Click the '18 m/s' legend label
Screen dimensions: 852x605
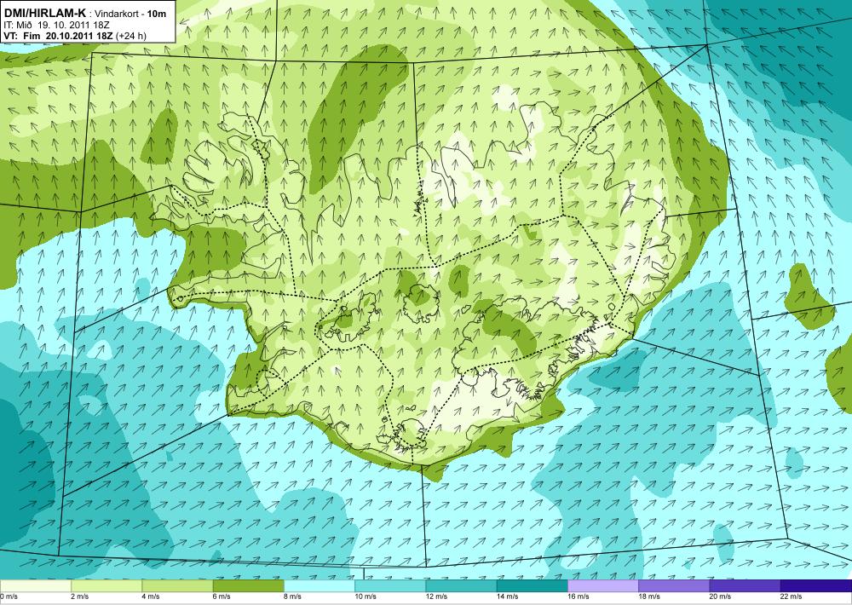(x=650, y=596)
